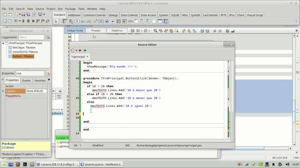Click the Toggle Form/Unit icon
This screenshot has height=168, width=300.
[34, 14]
